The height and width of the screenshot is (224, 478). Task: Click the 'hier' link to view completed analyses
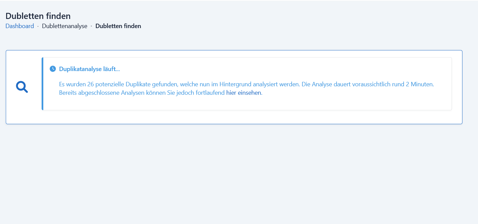(x=230, y=92)
